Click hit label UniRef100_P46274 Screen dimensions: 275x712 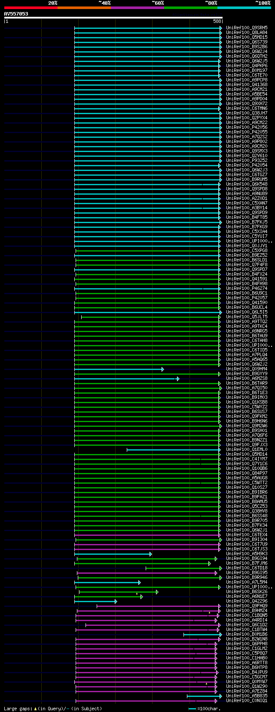click(247, 288)
